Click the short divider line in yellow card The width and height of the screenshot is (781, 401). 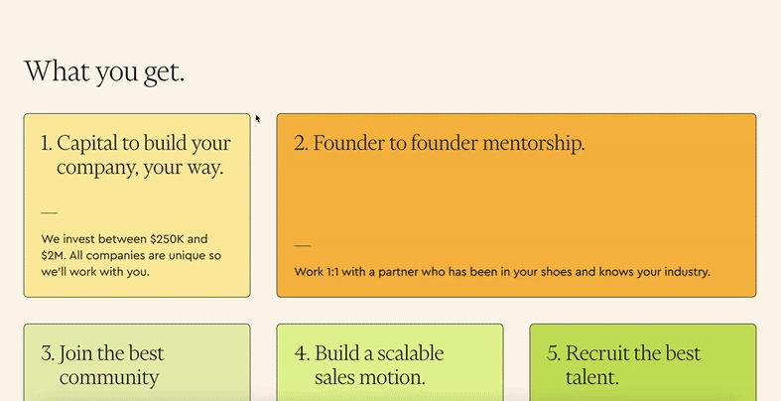(x=50, y=212)
